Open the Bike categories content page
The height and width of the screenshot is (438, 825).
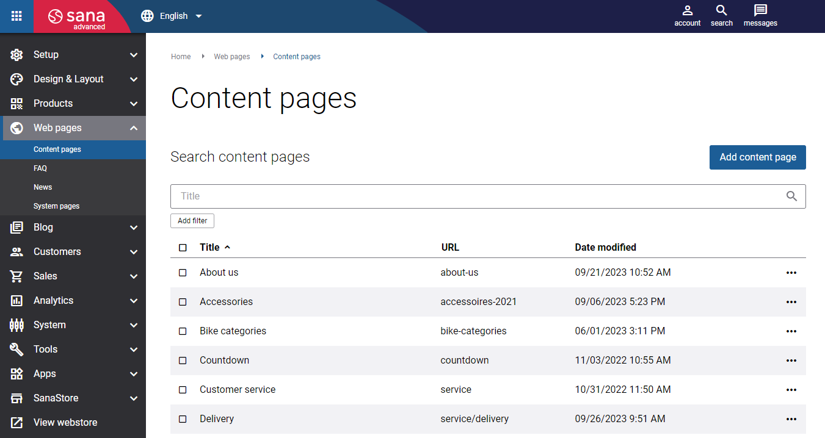coord(233,331)
